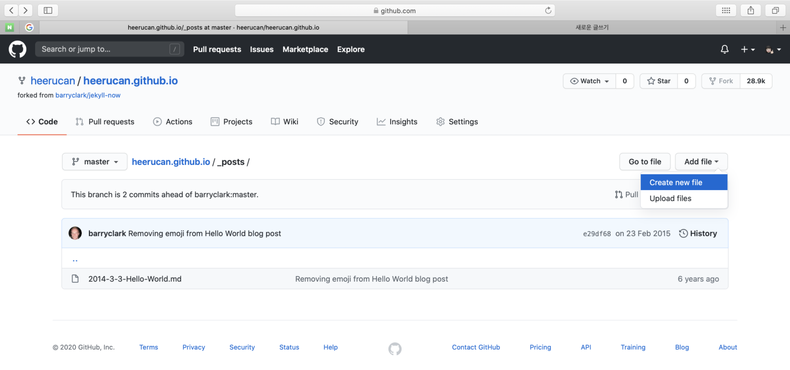Open the Pricing footer link

(540, 347)
